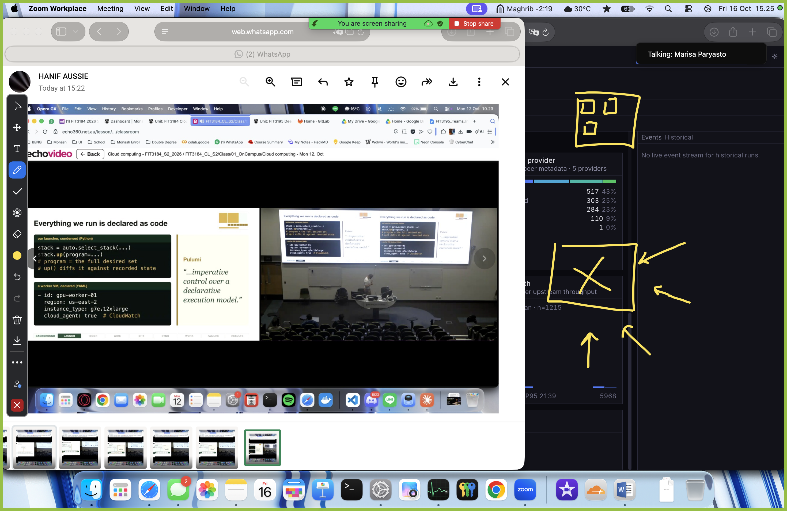Image resolution: width=787 pixels, height=511 pixels.
Task: Save annotations with the download icon
Action: pos(17,340)
